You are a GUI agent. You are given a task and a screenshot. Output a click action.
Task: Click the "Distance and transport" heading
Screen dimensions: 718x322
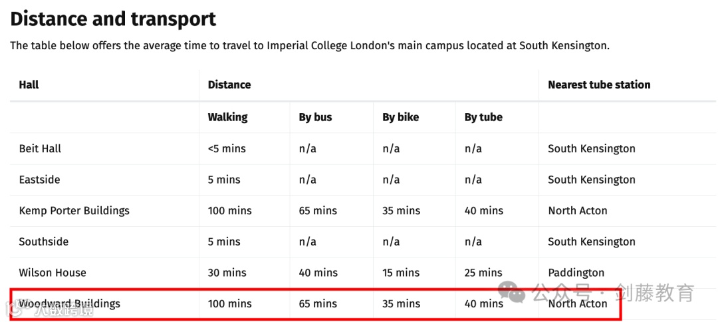coord(113,19)
